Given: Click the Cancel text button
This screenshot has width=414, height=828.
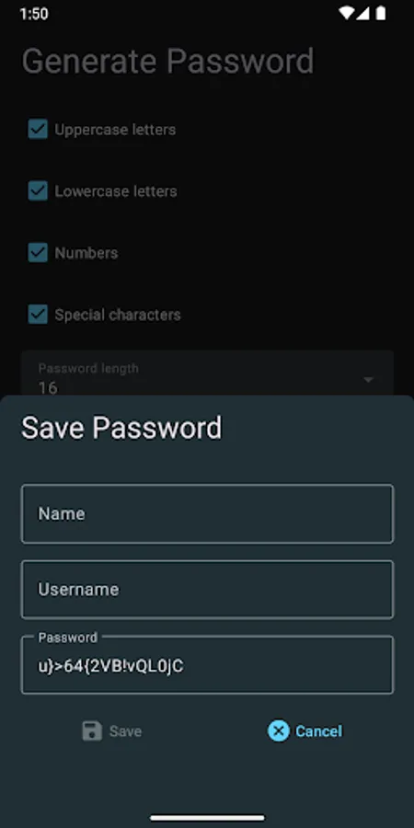Looking at the screenshot, I should click(x=318, y=731).
